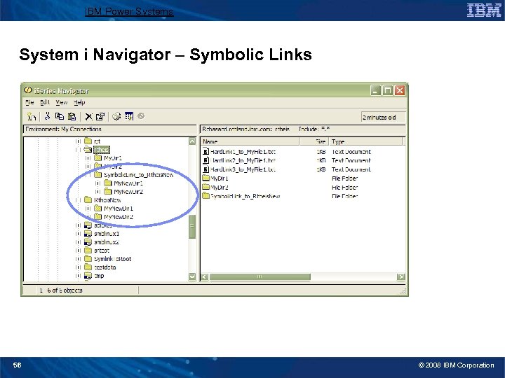Viewport: 505px width, 378px height.
Task: Select the smblinux1 label in tree
Action: coord(107,234)
